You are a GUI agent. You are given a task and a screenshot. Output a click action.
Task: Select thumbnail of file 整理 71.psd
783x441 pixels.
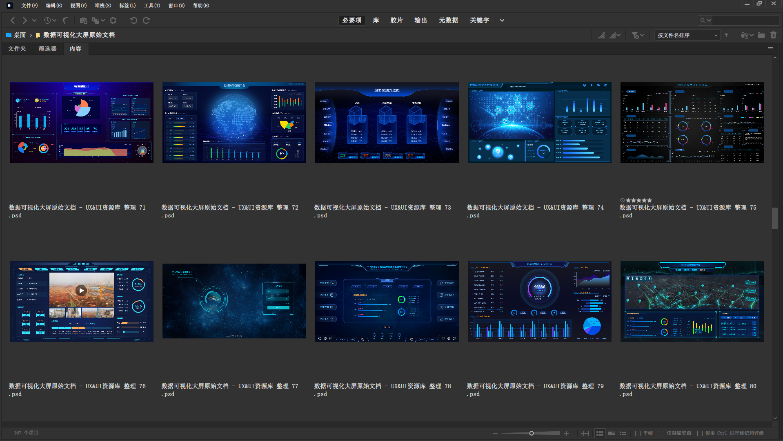click(82, 123)
